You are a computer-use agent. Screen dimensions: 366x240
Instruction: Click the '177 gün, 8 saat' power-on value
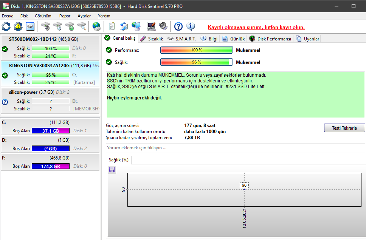[200, 125]
